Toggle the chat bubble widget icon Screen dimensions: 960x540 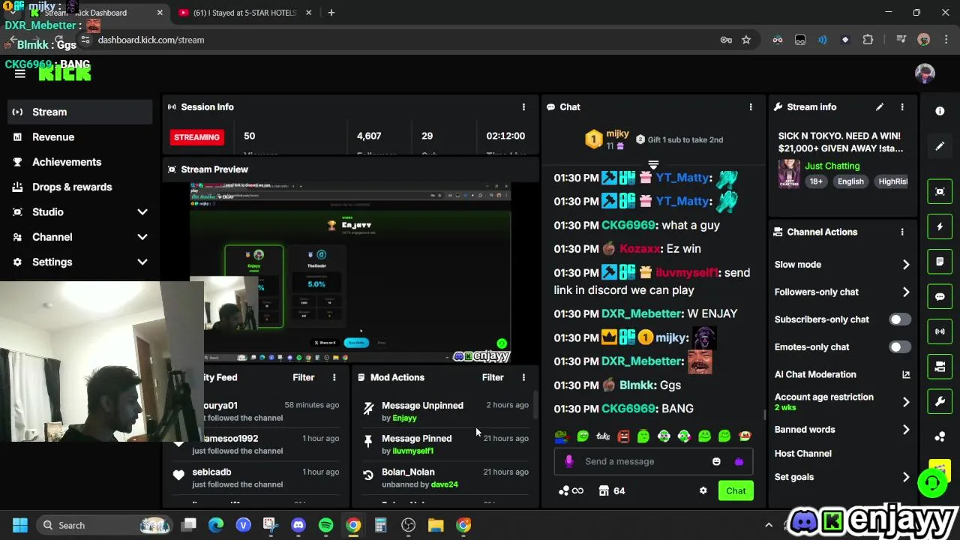940,297
